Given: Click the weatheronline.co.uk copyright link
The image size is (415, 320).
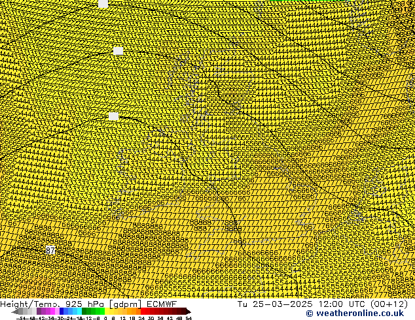Looking at the screenshot, I should (x=355, y=313).
